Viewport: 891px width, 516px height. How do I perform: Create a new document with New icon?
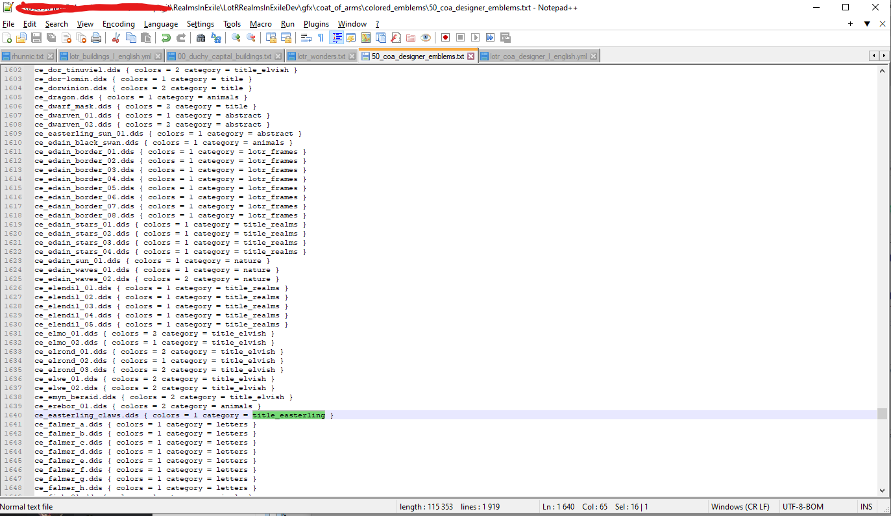(x=6, y=38)
